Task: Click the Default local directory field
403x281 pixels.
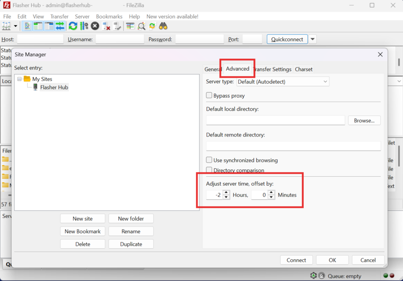Action: click(x=275, y=120)
